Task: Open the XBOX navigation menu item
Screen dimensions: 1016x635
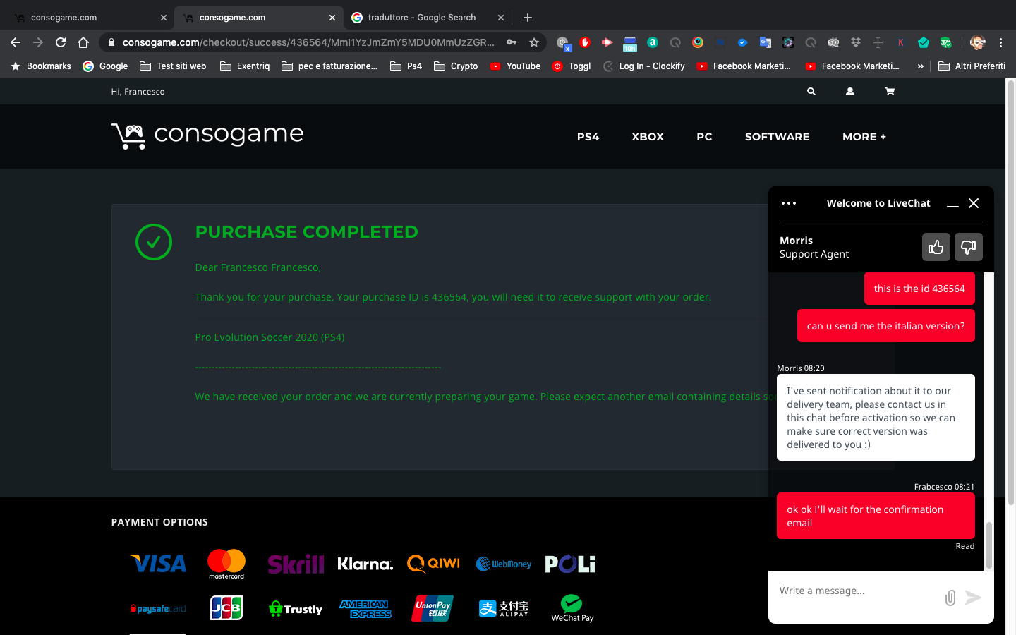Action: (x=647, y=137)
